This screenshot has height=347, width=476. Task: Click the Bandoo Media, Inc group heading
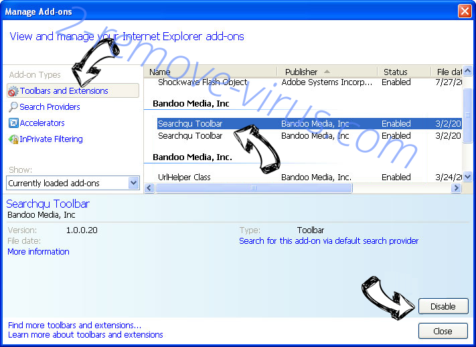191,104
